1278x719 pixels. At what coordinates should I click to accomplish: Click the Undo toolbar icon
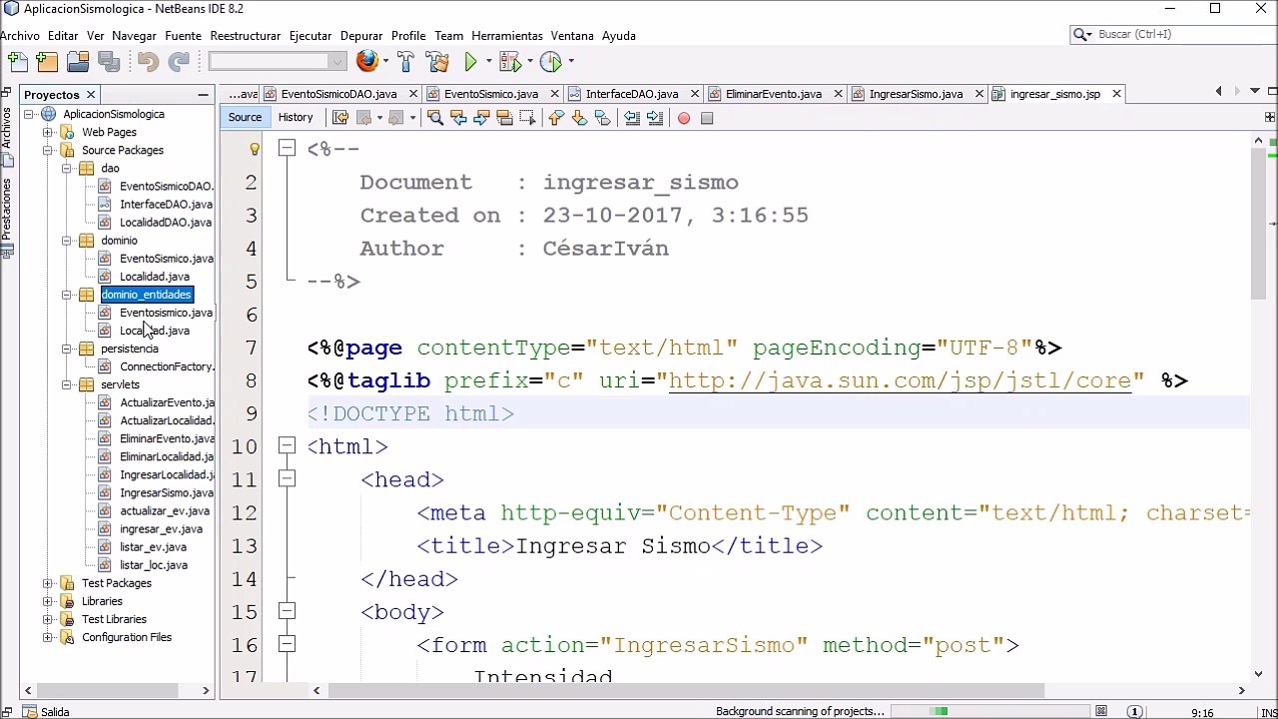[x=148, y=62]
